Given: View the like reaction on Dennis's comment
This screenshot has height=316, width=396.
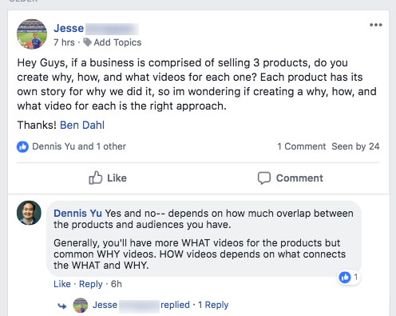Looking at the screenshot, I should (x=349, y=278).
